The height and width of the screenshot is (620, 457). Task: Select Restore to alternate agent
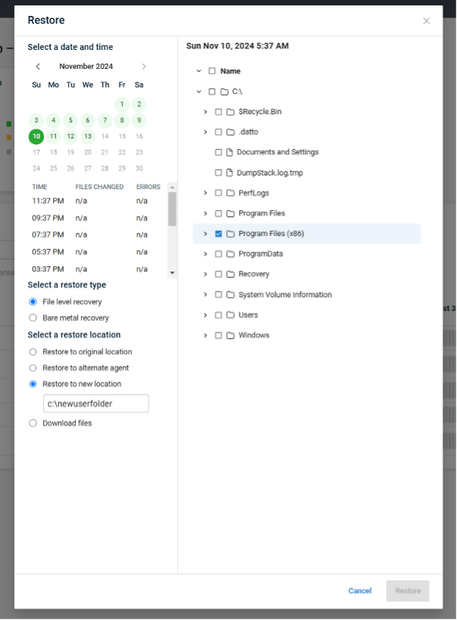(x=33, y=368)
